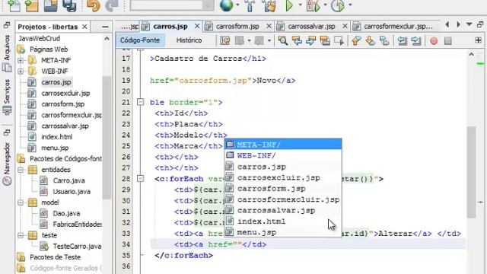Click the Build Project hammer icon

pyautogui.click(x=250, y=5)
